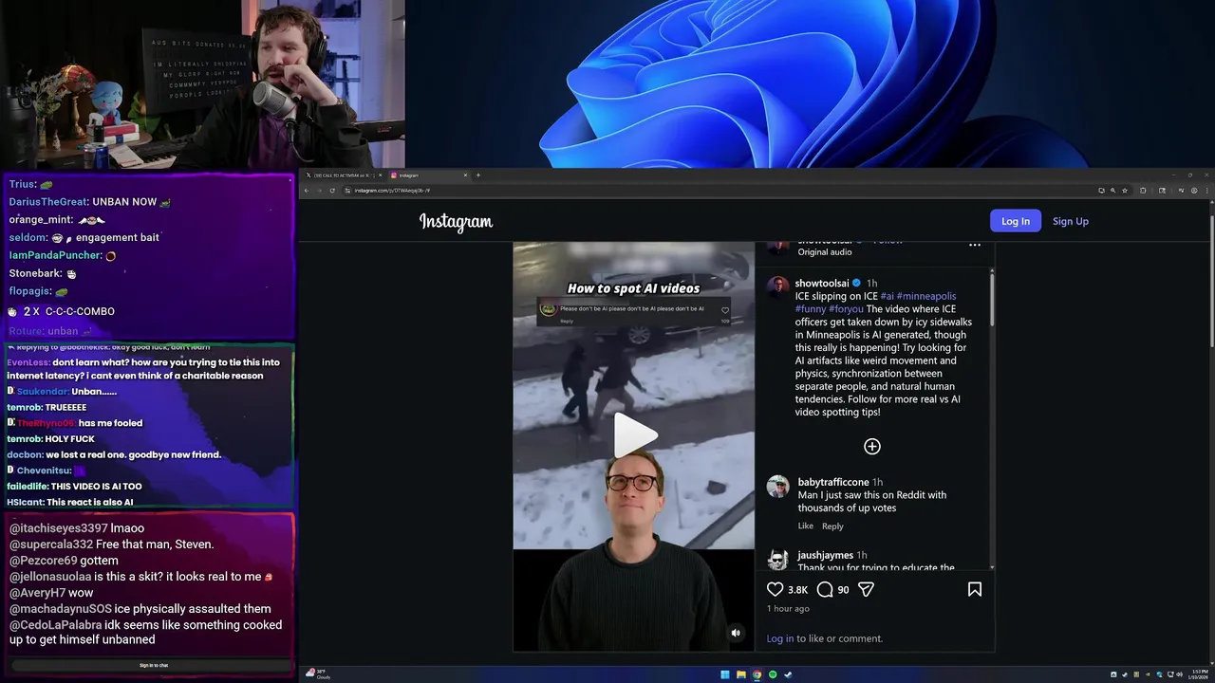Open the #funny hashtag
Screen dimensions: 1215x683
812,309
